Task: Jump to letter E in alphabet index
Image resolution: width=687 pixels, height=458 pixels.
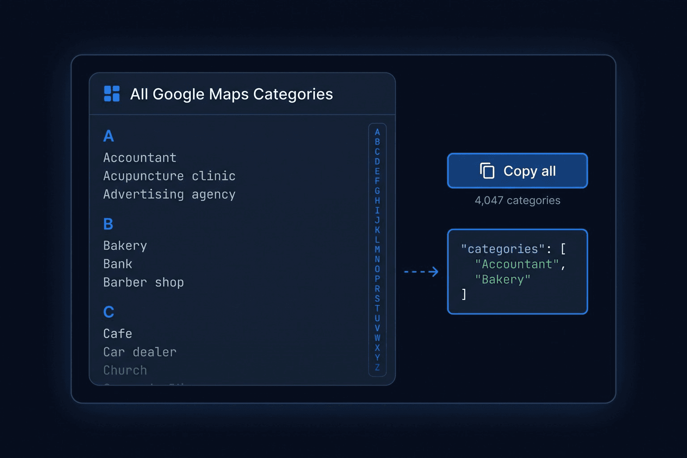Action: 377,171
